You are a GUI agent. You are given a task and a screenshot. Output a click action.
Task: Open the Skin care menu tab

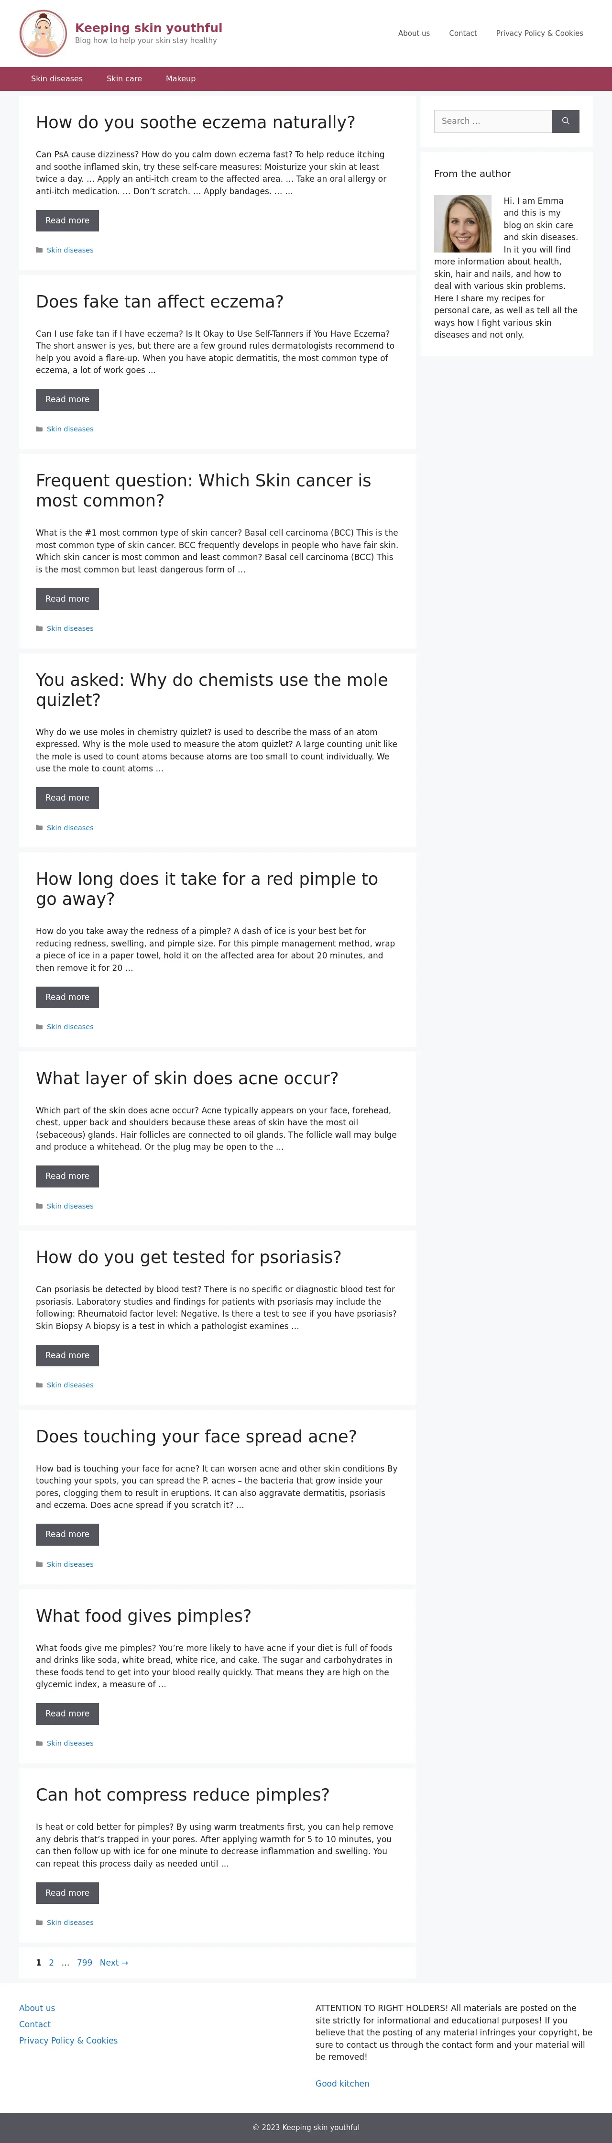[124, 79]
